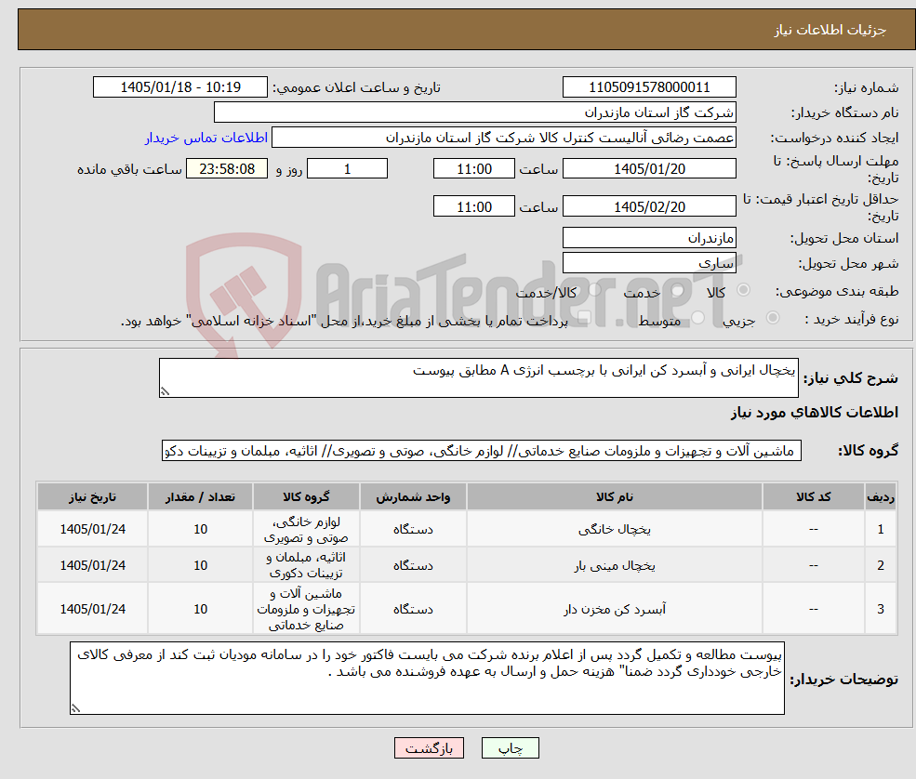
Task: Click remaining time field 23:58:08
Action: pyautogui.click(x=227, y=169)
